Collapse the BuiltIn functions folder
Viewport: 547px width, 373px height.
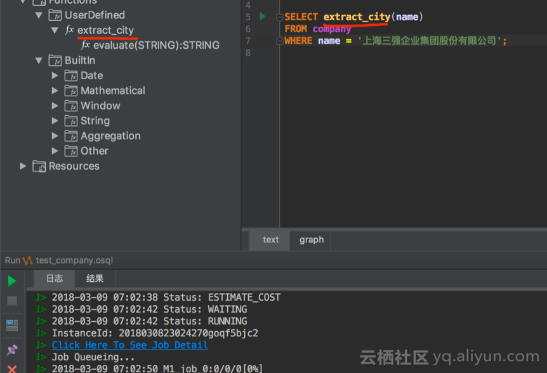coord(39,61)
